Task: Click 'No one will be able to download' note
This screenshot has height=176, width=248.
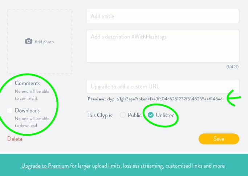Action: (x=32, y=122)
